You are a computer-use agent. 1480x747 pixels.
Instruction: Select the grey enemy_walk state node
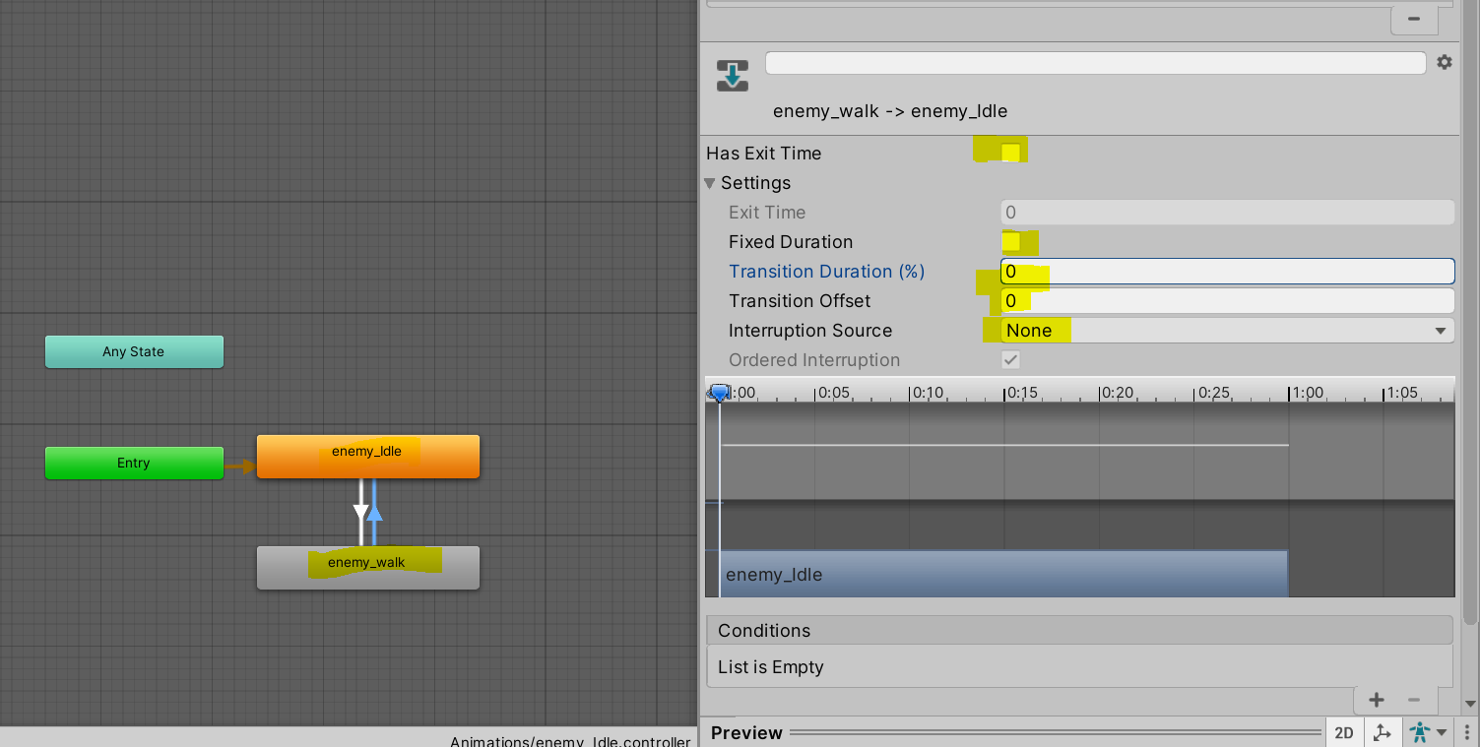point(368,568)
